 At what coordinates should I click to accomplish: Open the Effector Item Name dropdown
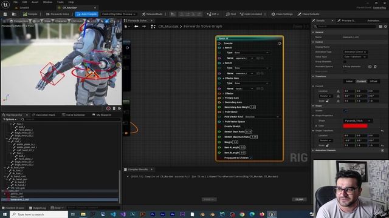244,89
